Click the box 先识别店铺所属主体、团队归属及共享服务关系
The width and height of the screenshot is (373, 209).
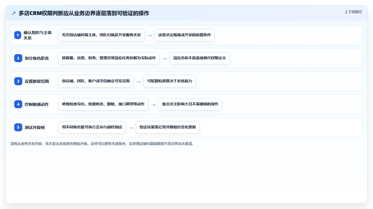[101, 35]
